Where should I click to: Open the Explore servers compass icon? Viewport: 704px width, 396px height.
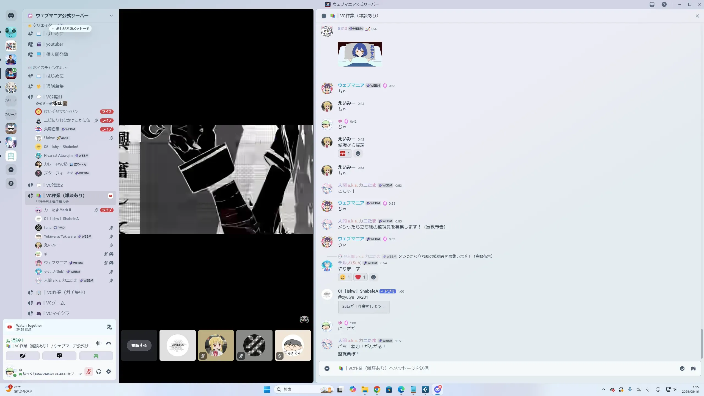pyautogui.click(x=11, y=183)
